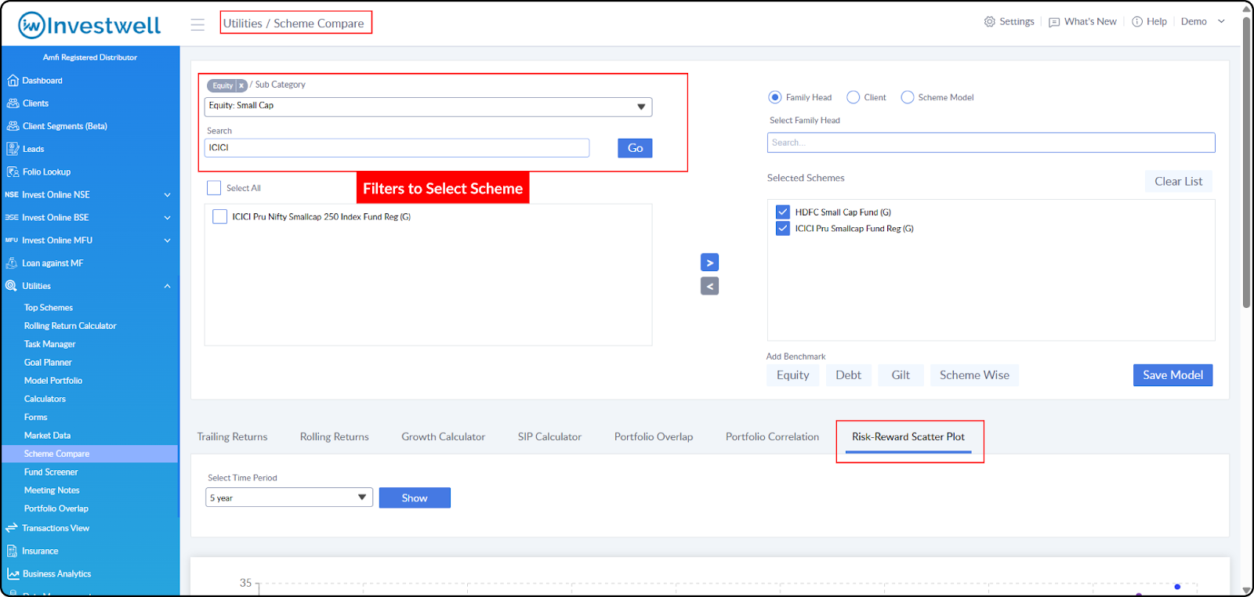Add Scheme Wise benchmark

(x=974, y=375)
